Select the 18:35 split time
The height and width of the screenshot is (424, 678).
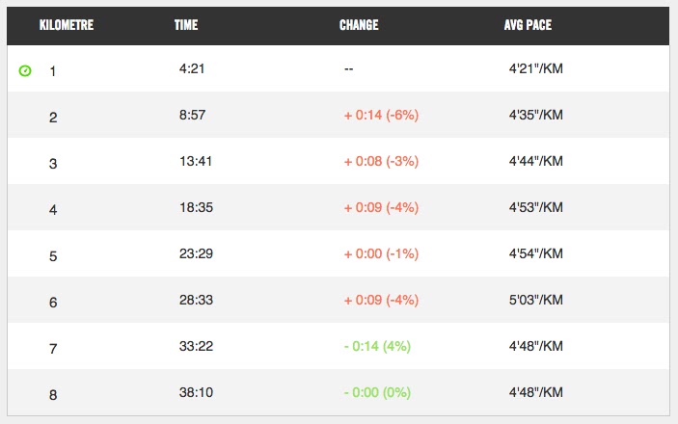click(x=196, y=208)
